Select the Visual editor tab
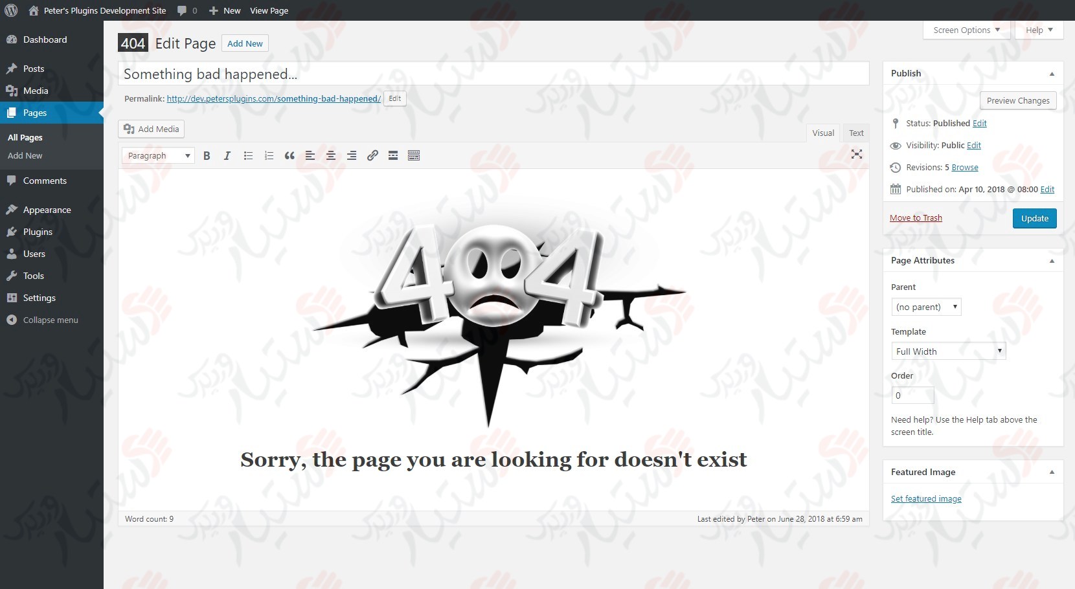This screenshot has width=1075, height=589. [x=822, y=133]
